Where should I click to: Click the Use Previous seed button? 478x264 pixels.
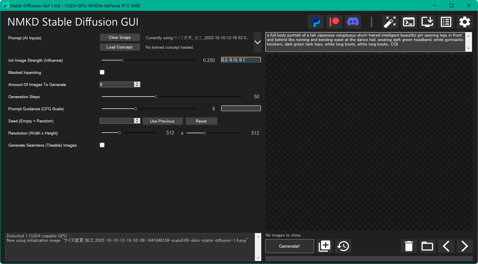tap(162, 121)
